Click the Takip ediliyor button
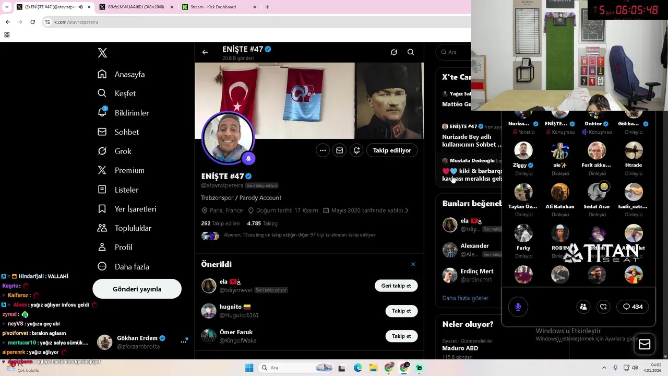 392,150
